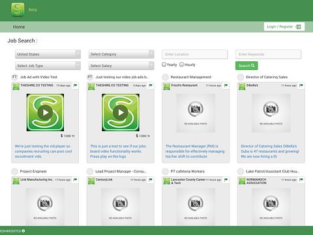Click the round badge beside Restaurant Management
This screenshot has width=313, height=235.
165,77
